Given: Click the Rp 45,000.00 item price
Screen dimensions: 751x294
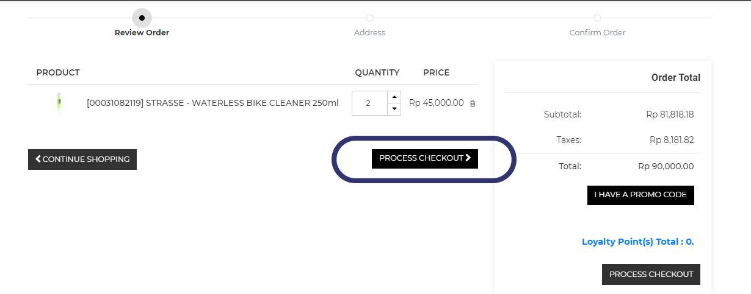Looking at the screenshot, I should click(x=436, y=103).
